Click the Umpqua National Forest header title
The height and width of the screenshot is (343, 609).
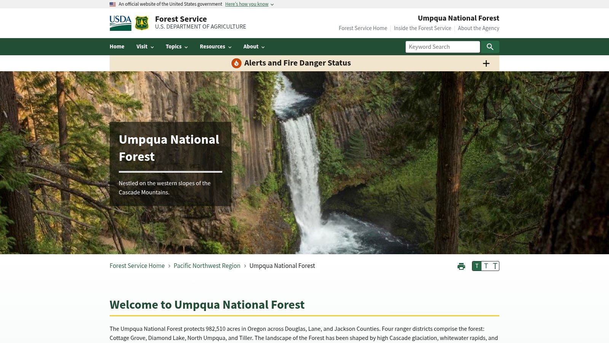point(459,18)
